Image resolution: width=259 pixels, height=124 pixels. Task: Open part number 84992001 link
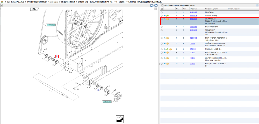tap(193, 19)
